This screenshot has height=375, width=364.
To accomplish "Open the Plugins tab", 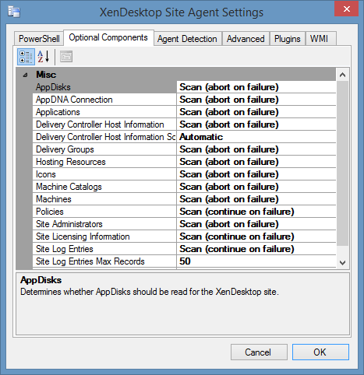I will [288, 39].
